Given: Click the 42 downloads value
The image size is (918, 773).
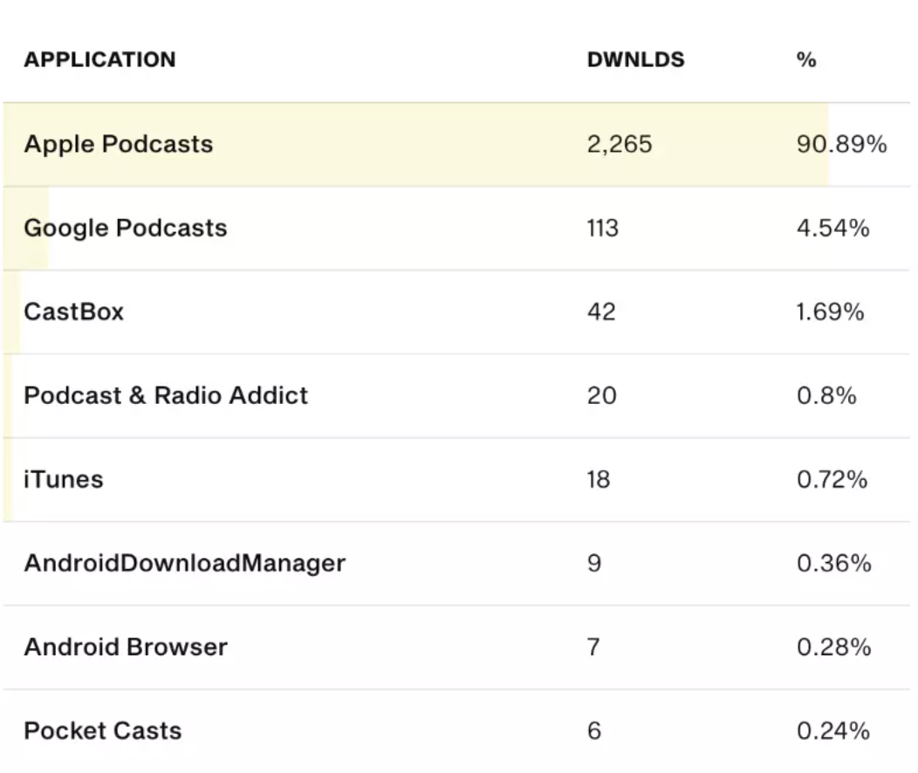Looking at the screenshot, I should (601, 311).
